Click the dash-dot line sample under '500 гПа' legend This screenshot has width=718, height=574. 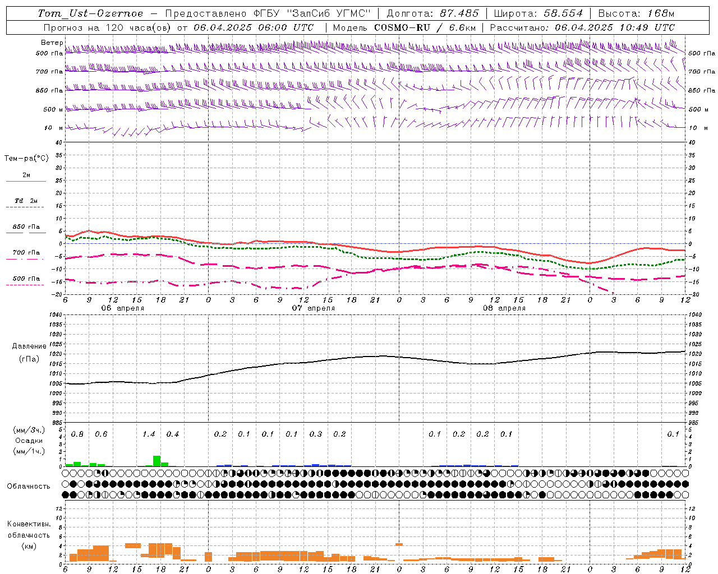pos(26,285)
